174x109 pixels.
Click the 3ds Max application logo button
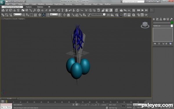[x=2, y=2]
